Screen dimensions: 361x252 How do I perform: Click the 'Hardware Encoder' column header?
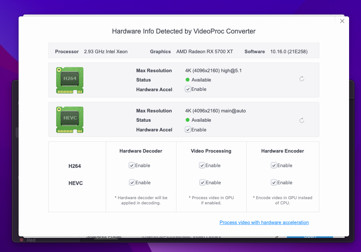point(282,151)
